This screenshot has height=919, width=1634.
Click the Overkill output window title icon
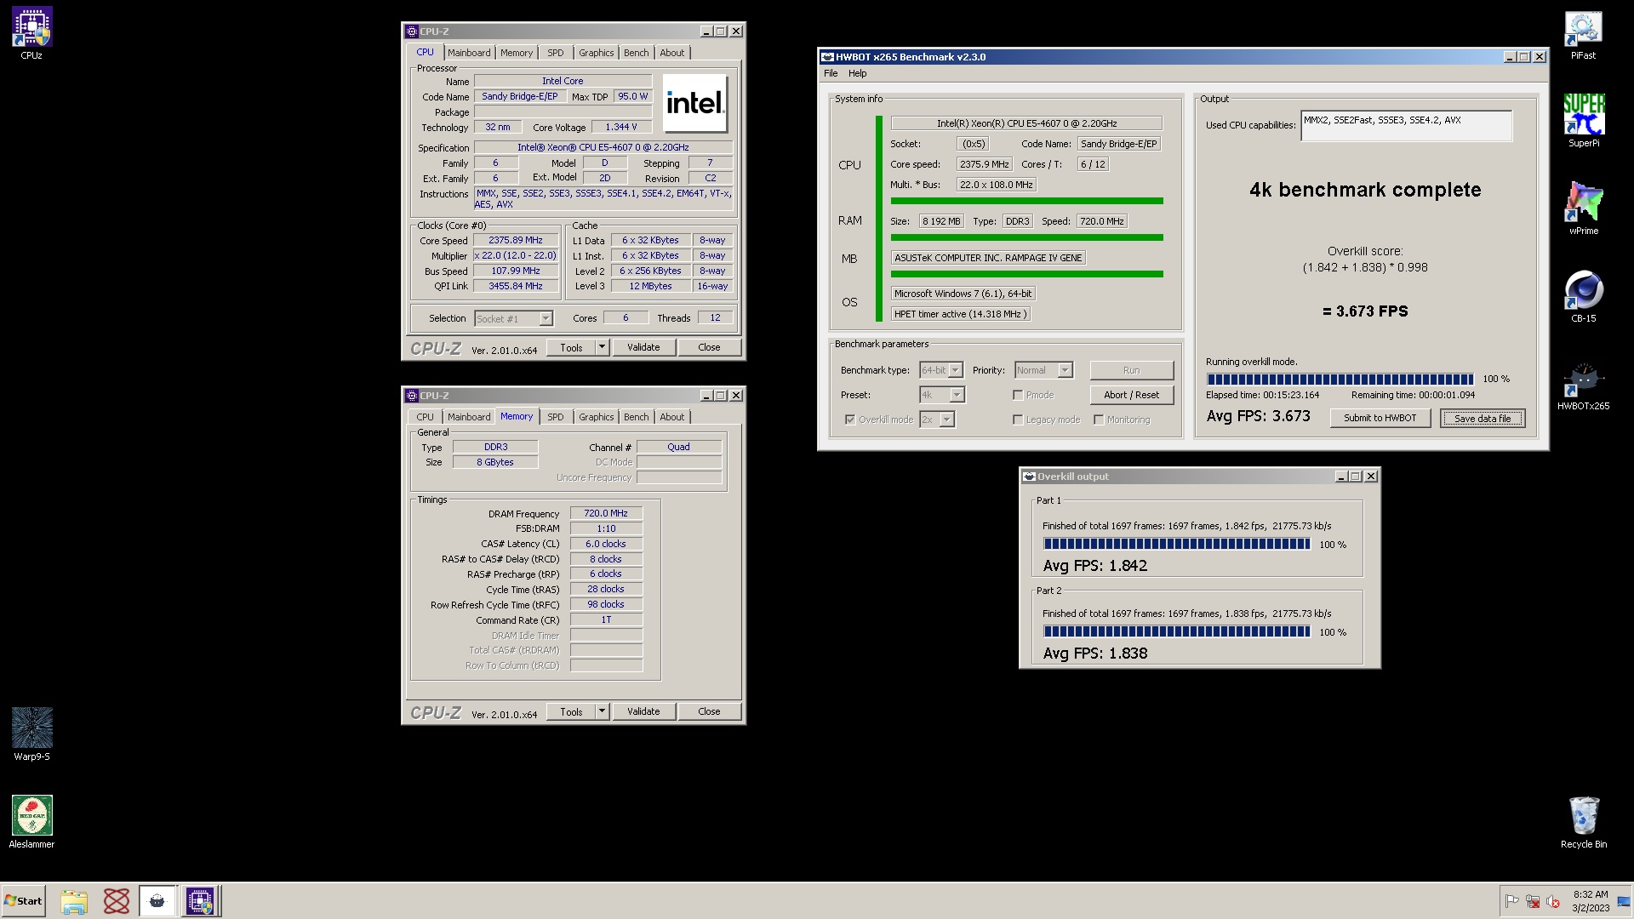[1029, 477]
